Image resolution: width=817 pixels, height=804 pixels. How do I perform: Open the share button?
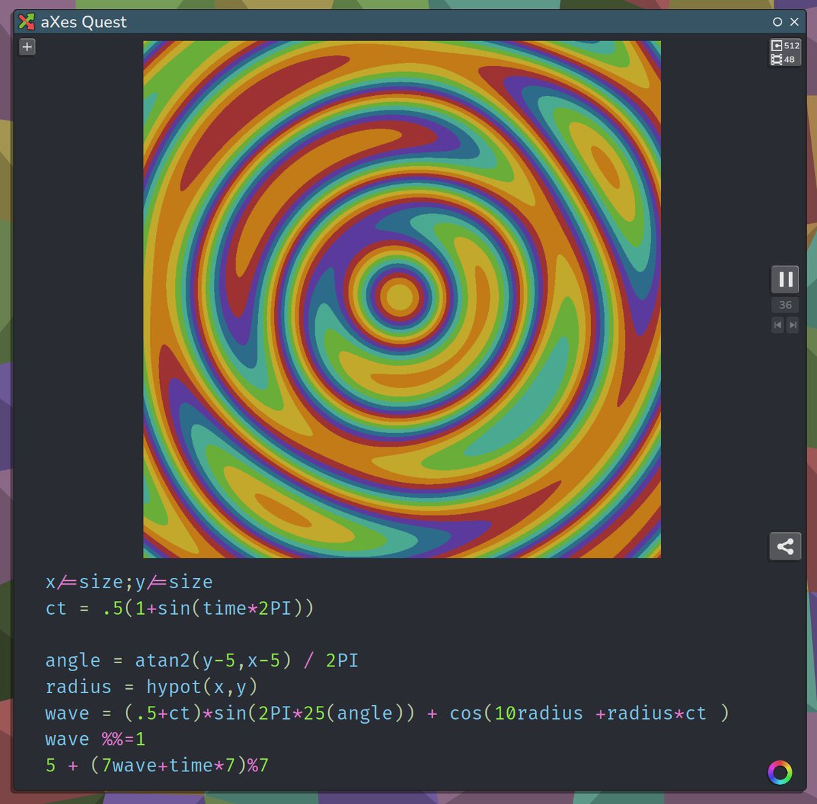point(785,547)
